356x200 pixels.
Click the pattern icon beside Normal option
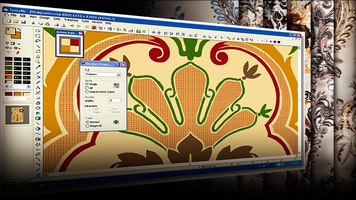[116, 122]
